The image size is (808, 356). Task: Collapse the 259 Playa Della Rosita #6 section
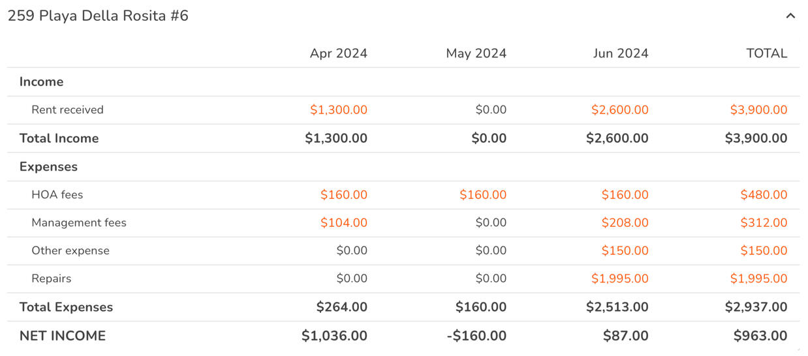click(x=790, y=16)
